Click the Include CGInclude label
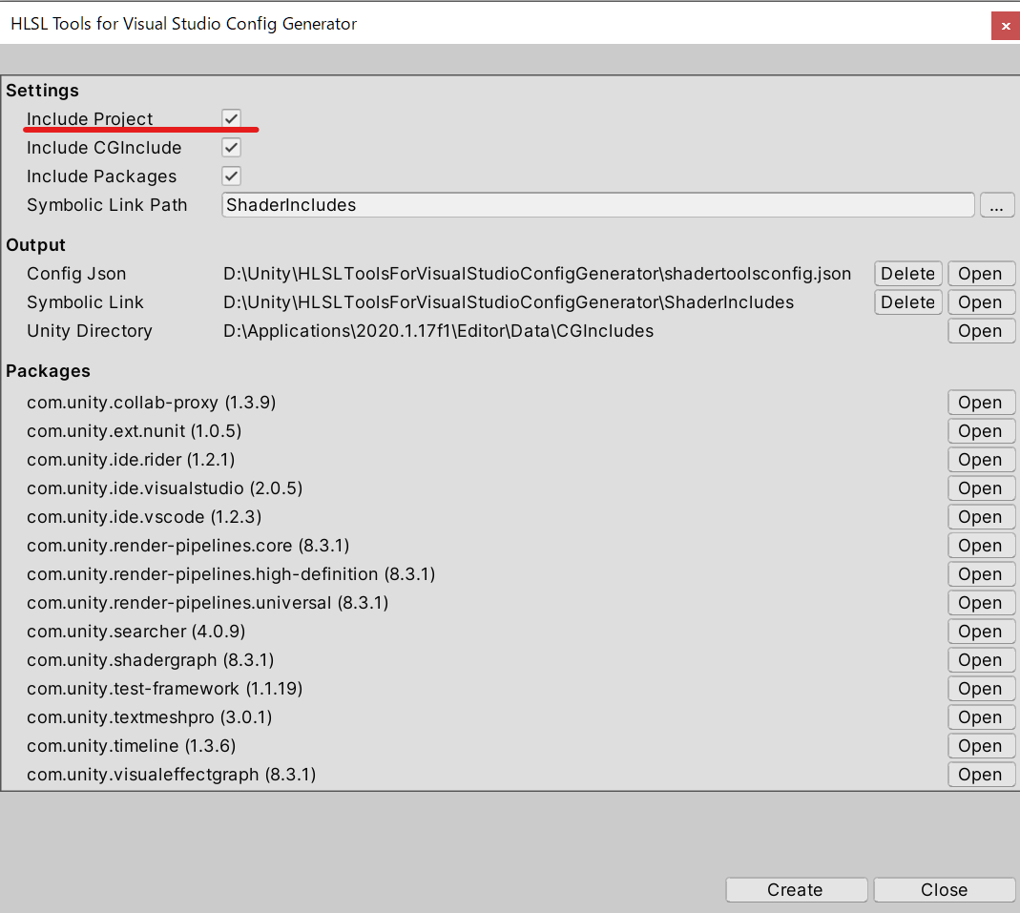The height and width of the screenshot is (913, 1020). coord(104,148)
